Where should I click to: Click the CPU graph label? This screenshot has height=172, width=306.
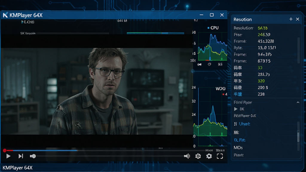click(215, 28)
